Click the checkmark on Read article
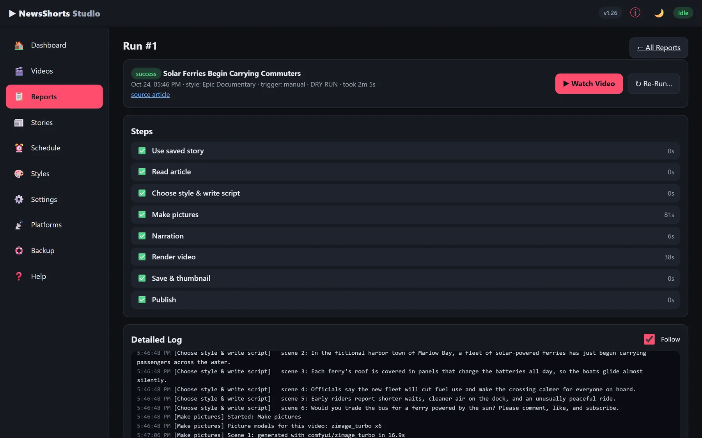The height and width of the screenshot is (438, 702). [x=142, y=172]
